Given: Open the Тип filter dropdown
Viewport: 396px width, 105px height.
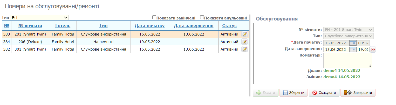Looking at the screenshot, I should (x=39, y=18).
